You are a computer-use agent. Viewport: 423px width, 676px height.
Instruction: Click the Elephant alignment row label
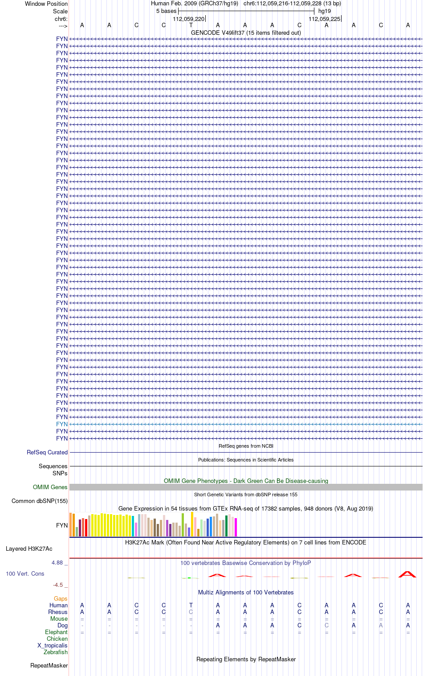click(x=57, y=632)
